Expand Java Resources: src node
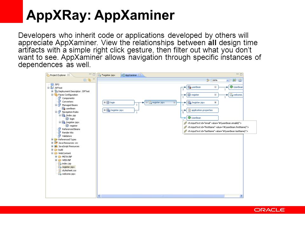Viewport: 305px width, 229px height. [x=52, y=143]
